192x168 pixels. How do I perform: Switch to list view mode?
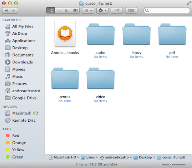[59, 10]
